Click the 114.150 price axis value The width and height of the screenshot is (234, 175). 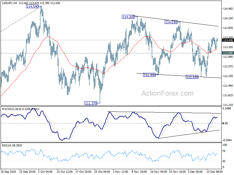click(228, 18)
